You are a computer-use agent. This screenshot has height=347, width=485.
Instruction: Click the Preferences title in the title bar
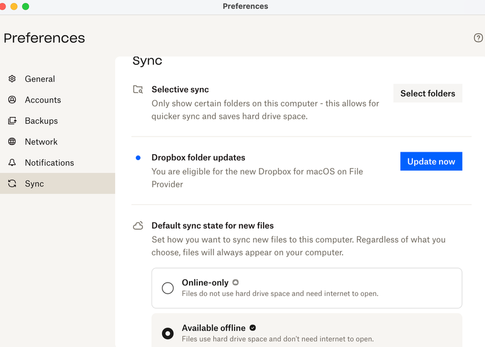245,6
